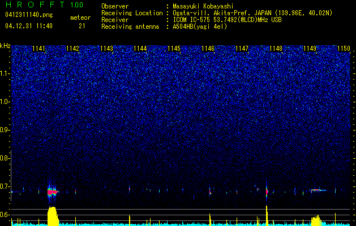Click the A504HB(yagi 4el) antenna text
Screen dimensions: 356x226
(200, 27)
